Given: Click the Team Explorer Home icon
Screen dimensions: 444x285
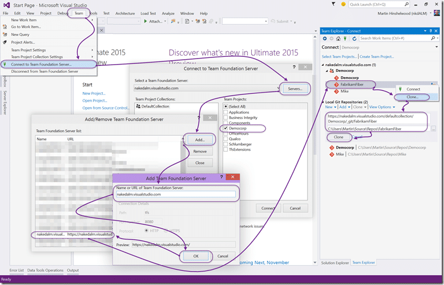Looking at the screenshot, I should (338, 38).
